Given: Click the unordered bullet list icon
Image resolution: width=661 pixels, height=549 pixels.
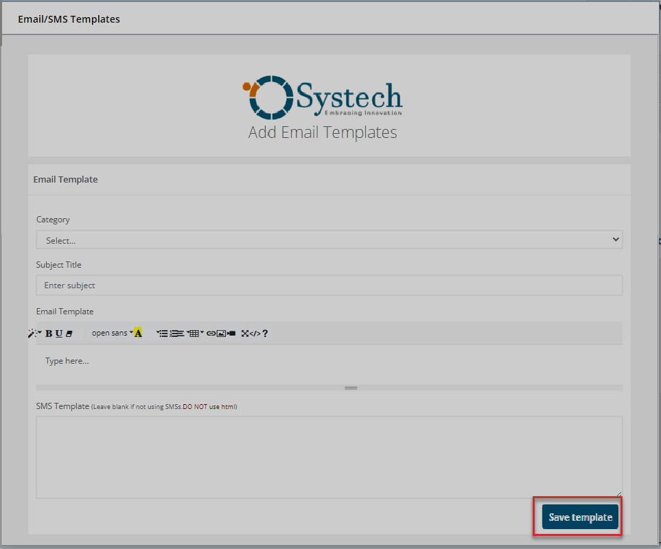Looking at the screenshot, I should pos(163,334).
